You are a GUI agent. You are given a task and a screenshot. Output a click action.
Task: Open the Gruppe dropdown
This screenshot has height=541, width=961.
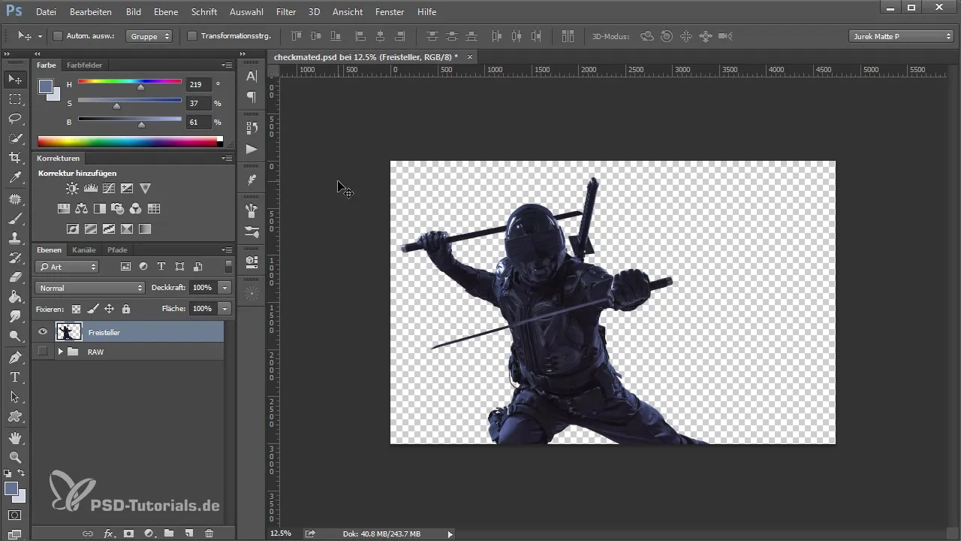[149, 36]
